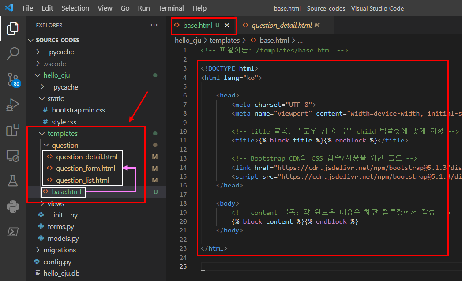
Task: Open the terminal-style icon in activity bar
Action: point(13,232)
